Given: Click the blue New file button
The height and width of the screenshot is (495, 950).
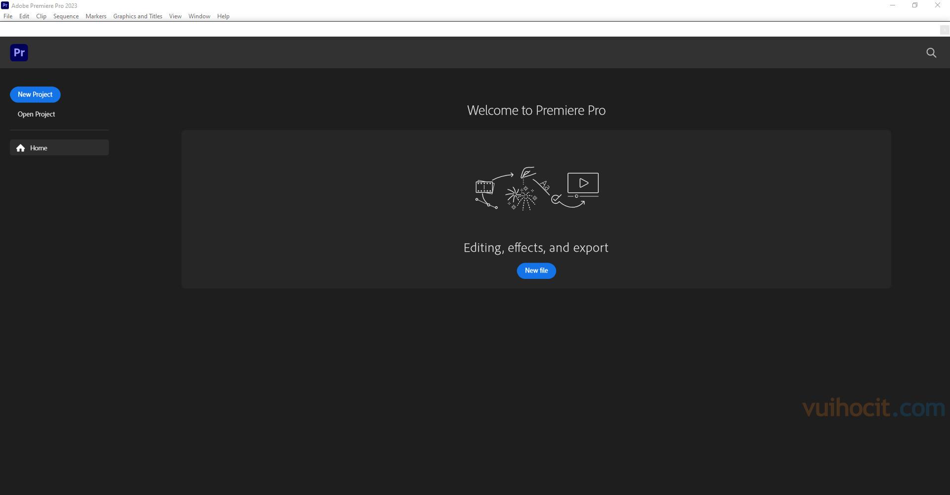Looking at the screenshot, I should point(536,270).
